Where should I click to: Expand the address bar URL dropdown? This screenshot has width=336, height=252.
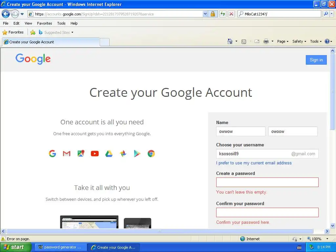tap(205, 14)
